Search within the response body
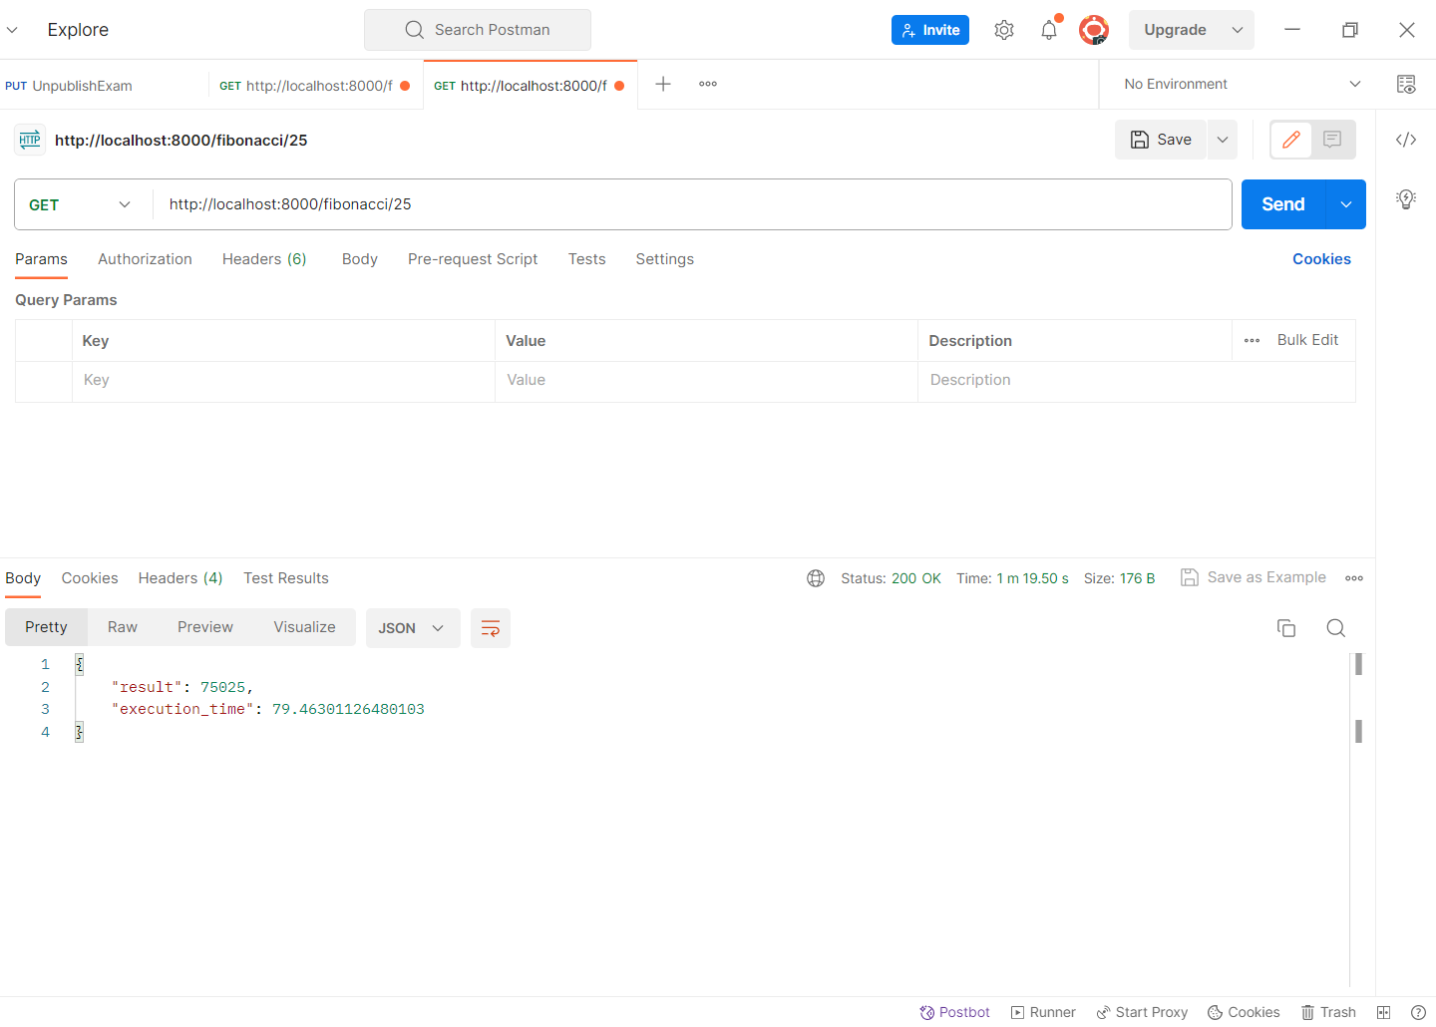1436x1027 pixels. tap(1336, 628)
